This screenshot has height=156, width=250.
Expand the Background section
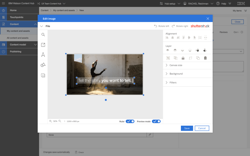pyautogui.click(x=188, y=74)
